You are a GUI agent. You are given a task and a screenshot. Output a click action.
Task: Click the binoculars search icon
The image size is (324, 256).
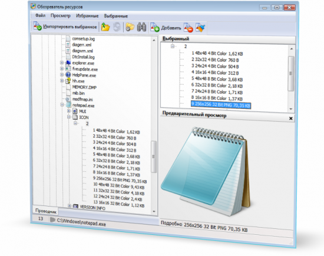[141, 27]
